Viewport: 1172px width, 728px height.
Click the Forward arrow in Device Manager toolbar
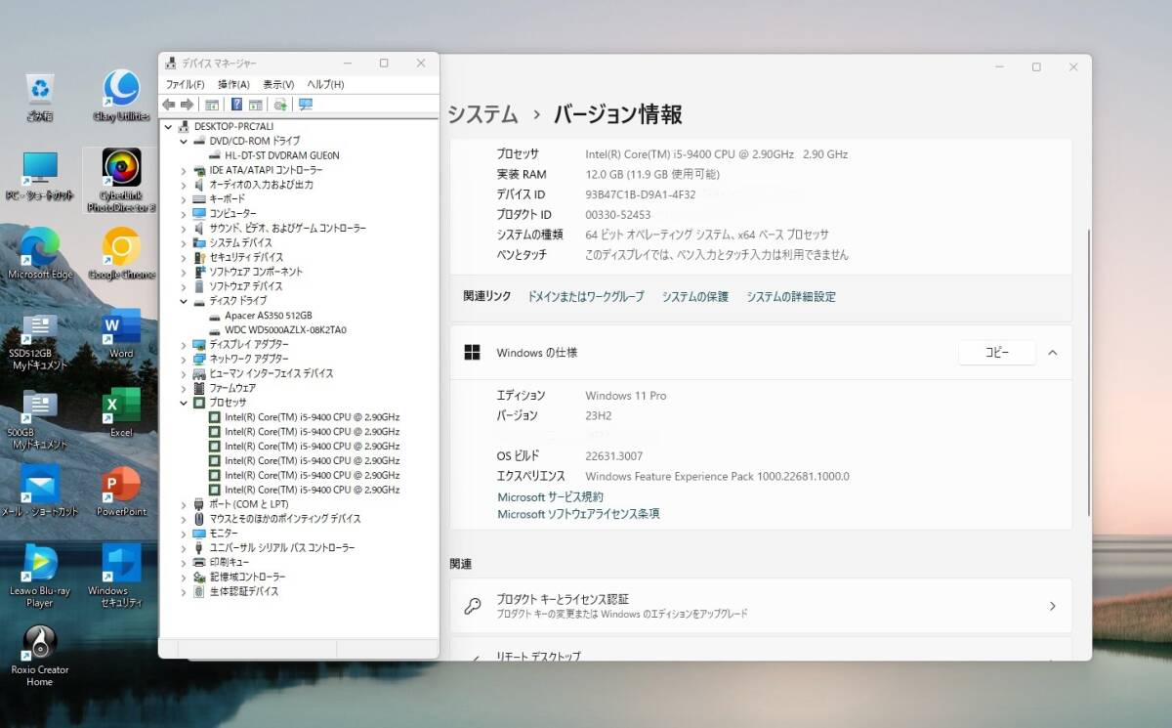tap(187, 105)
